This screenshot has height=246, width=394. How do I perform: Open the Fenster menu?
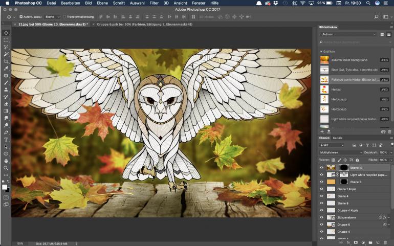[x=199, y=3]
